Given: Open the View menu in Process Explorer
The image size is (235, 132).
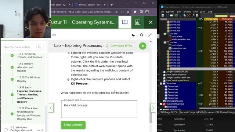Looking at the screenshot, I should [179, 12].
